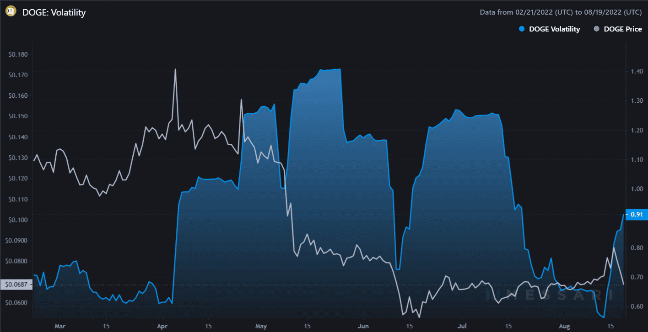Click the $0.160 price axis label
Screen dimensions: 648x332
coord(18,96)
